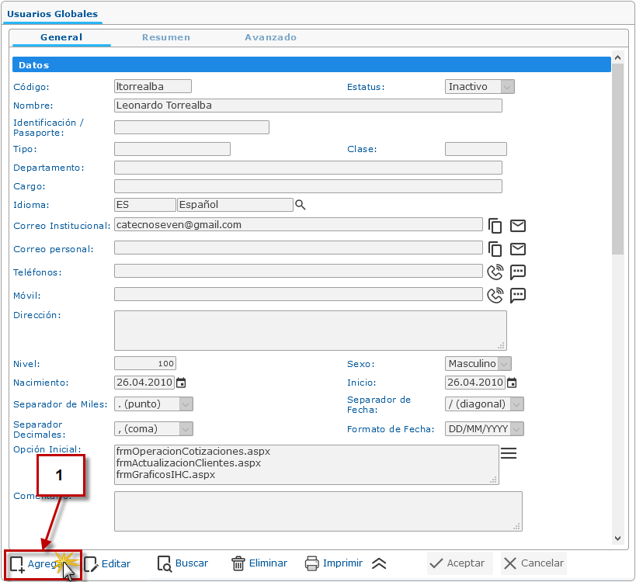This screenshot has height=582, width=636.
Task: Send SMS message to Móvil number
Action: (x=518, y=296)
